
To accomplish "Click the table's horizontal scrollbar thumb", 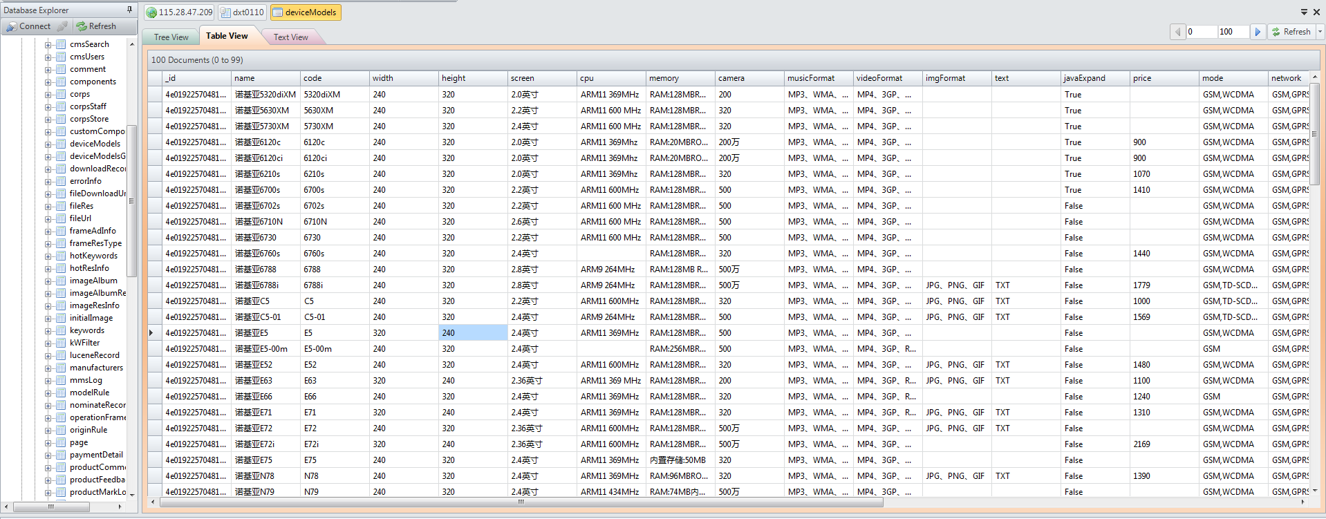I will [521, 502].
